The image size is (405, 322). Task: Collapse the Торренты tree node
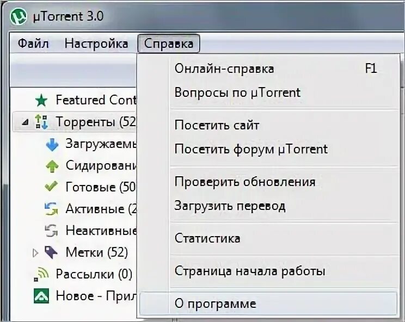(25, 122)
